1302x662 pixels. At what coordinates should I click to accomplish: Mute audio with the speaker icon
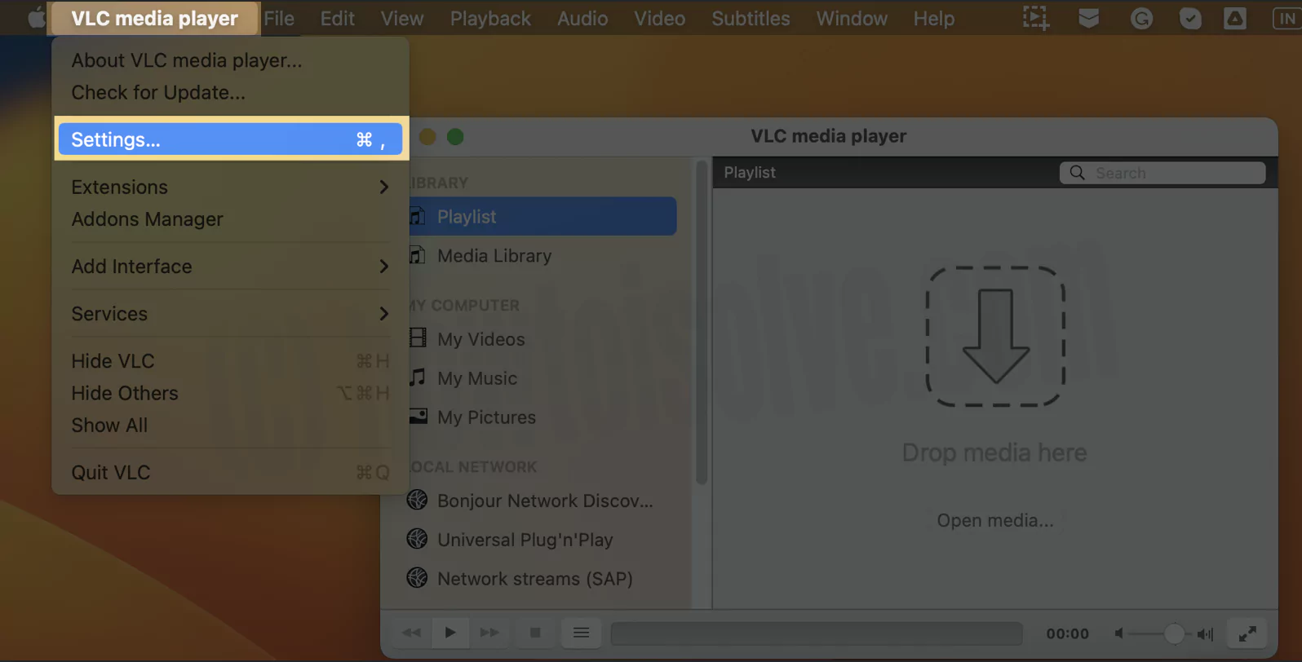point(1119,633)
